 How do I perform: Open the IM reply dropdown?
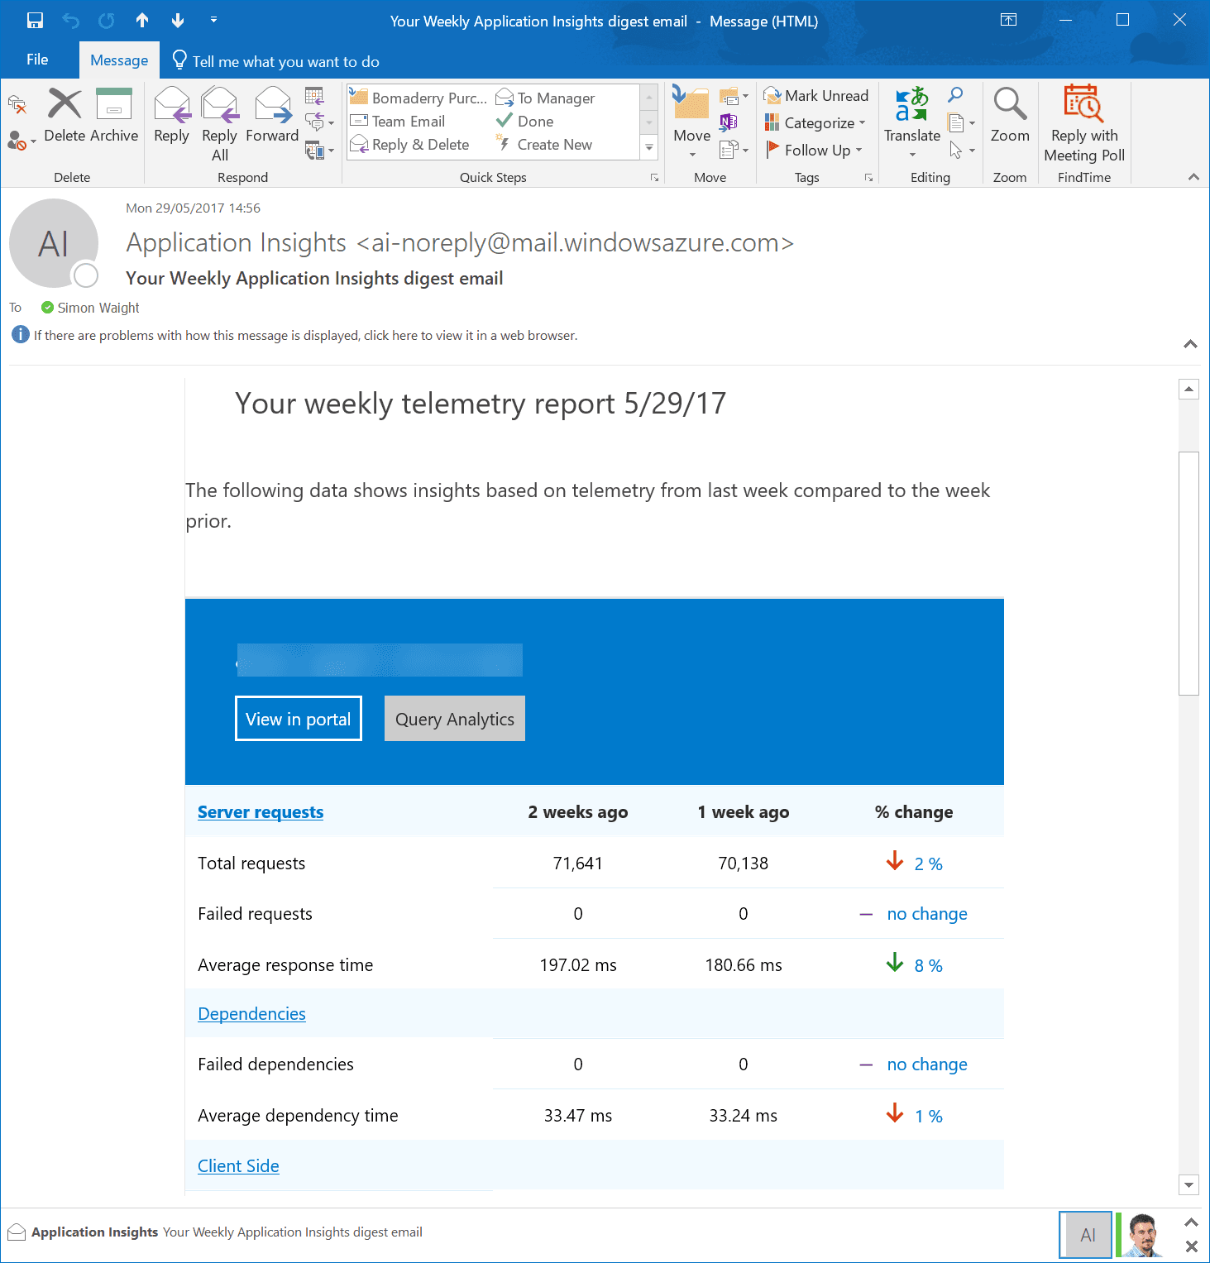pos(319,123)
